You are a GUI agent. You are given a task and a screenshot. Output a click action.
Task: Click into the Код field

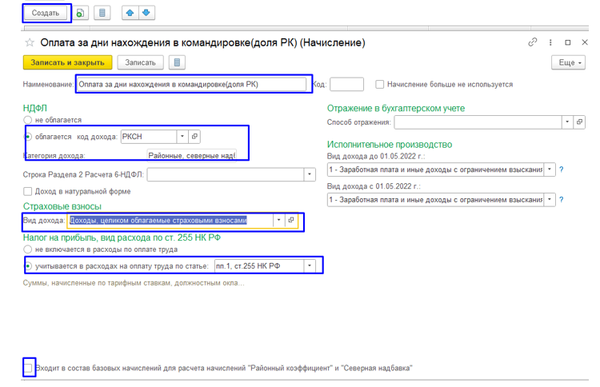pyautogui.click(x=346, y=84)
